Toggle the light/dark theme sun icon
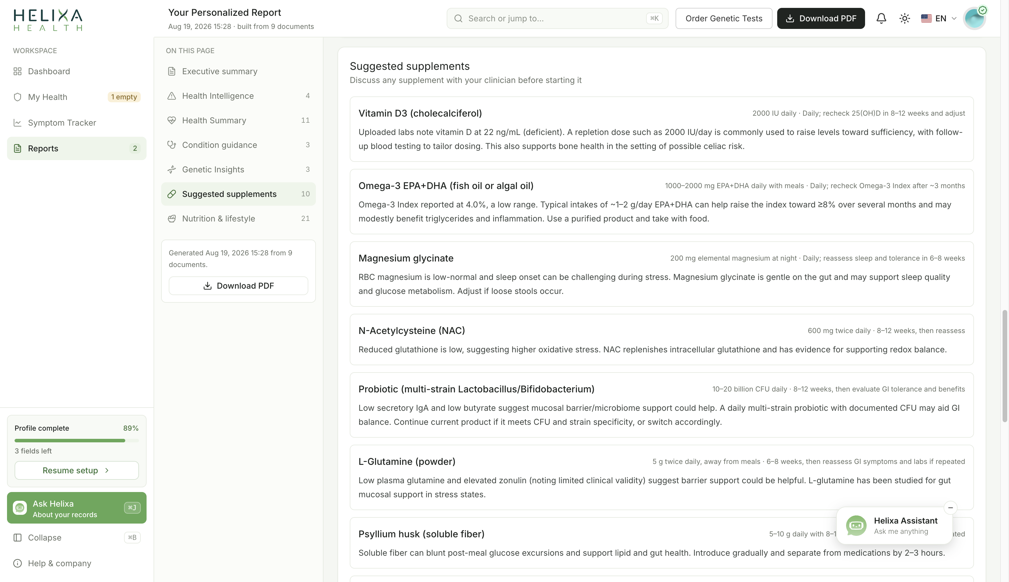This screenshot has height=582, width=1009. 905,18
